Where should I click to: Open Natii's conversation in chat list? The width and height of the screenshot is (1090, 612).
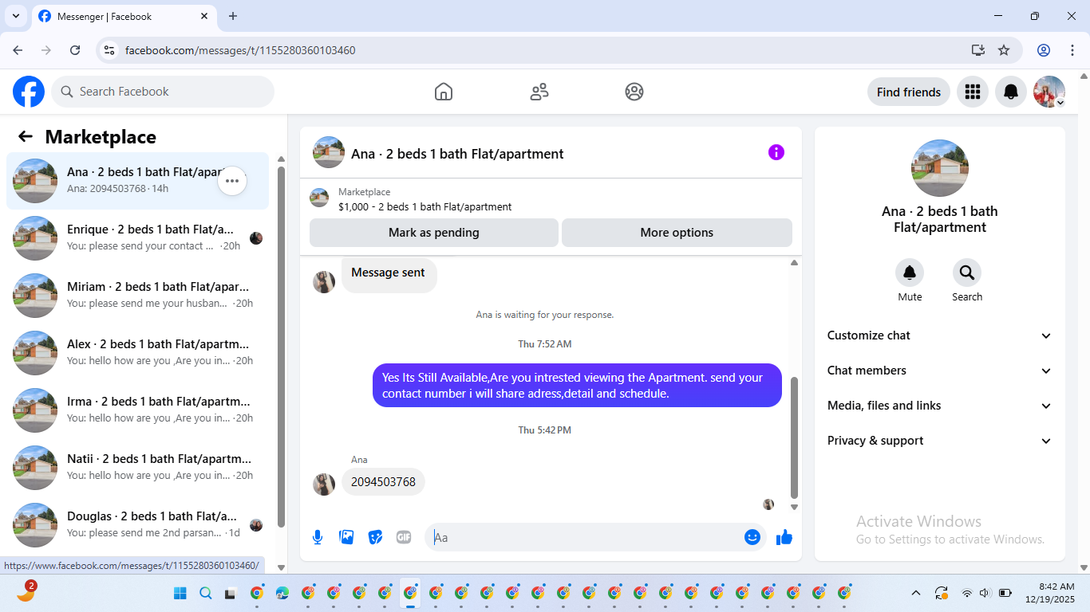click(x=137, y=468)
